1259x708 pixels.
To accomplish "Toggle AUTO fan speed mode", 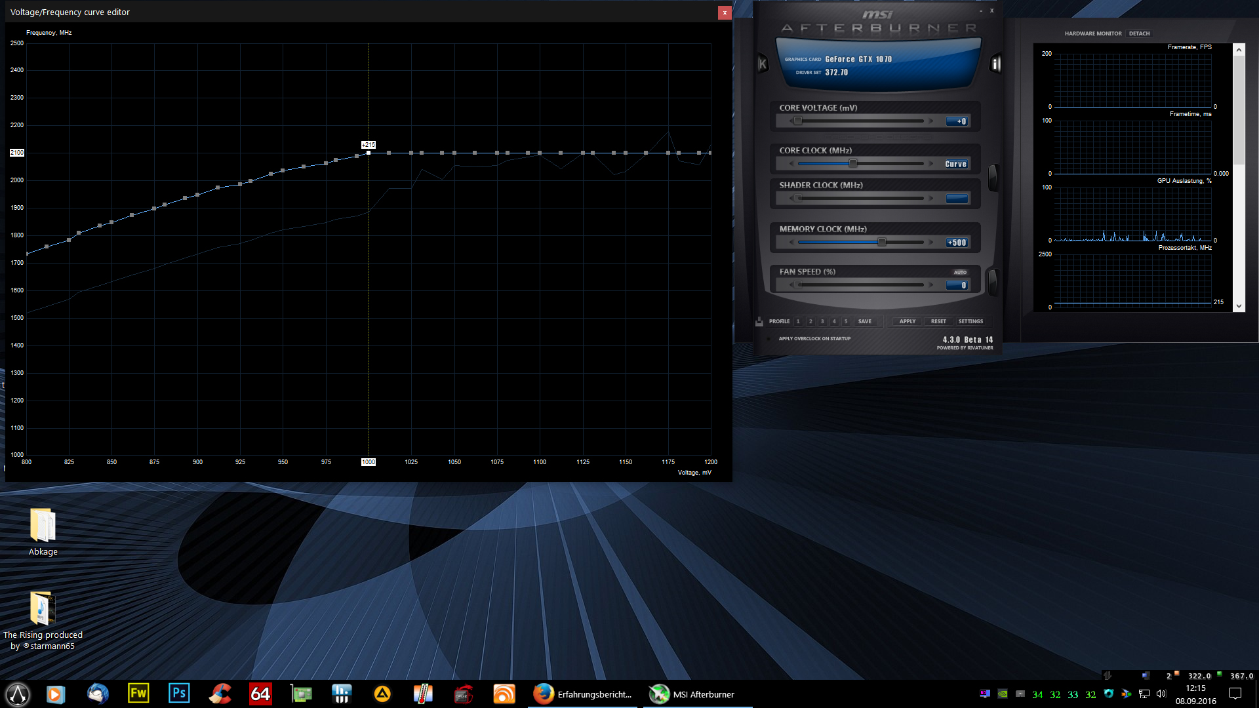I will (960, 272).
